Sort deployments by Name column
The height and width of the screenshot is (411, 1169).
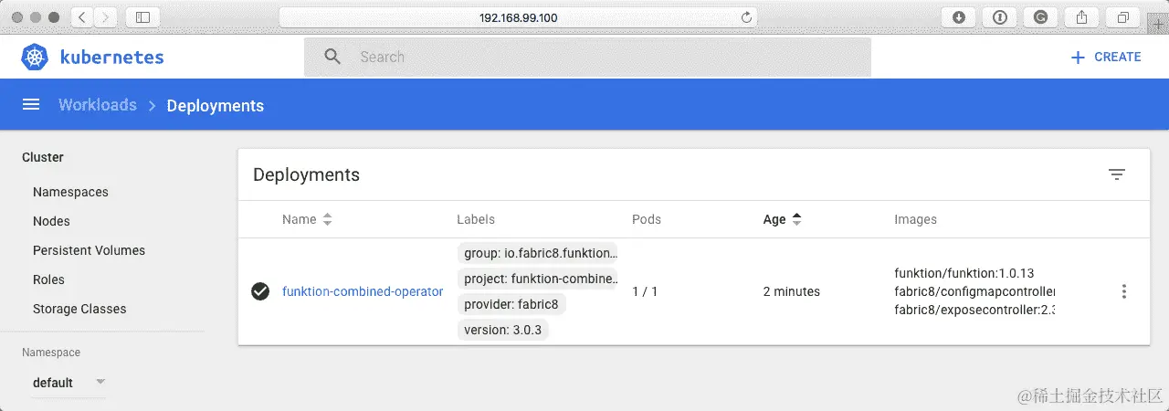(308, 219)
